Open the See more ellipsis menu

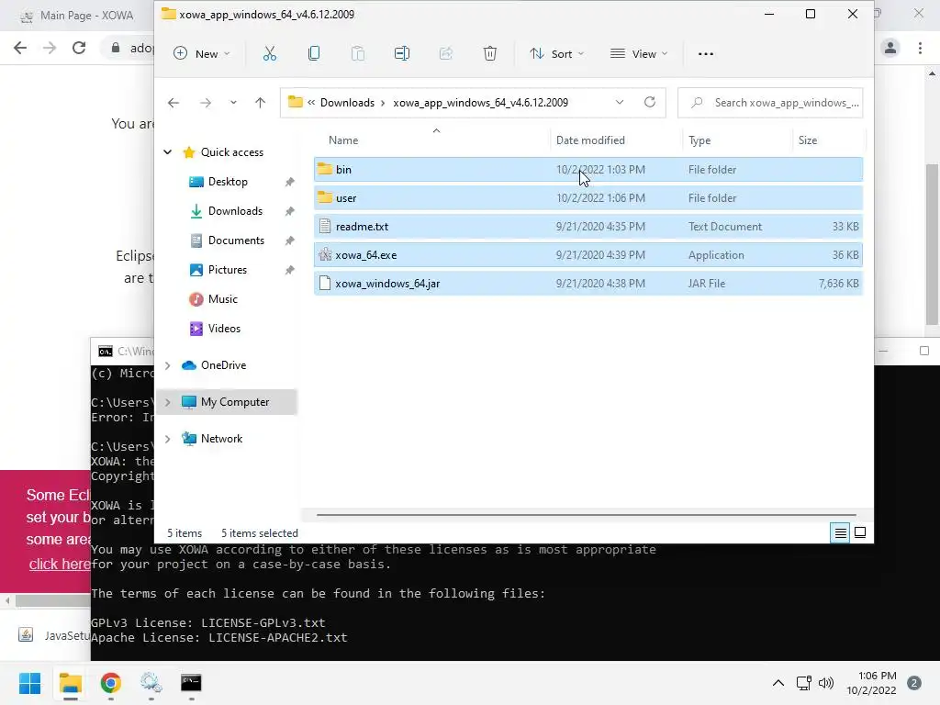706,54
